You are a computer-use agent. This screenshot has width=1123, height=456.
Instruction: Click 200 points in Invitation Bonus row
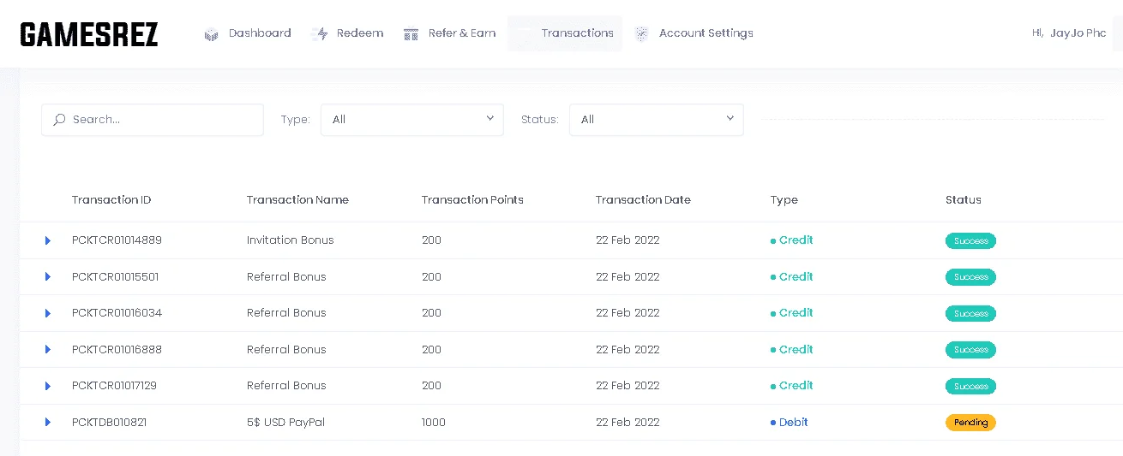[431, 240]
